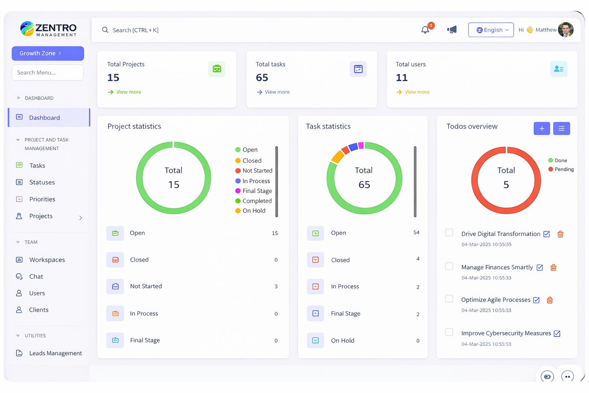This screenshot has height=393, width=589.
Task: Check the Drive Digital Transformation todo checkbox
Action: tap(449, 233)
